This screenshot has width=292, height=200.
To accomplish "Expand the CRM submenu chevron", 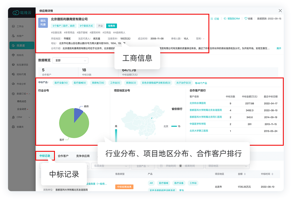I will click(x=30, y=117).
